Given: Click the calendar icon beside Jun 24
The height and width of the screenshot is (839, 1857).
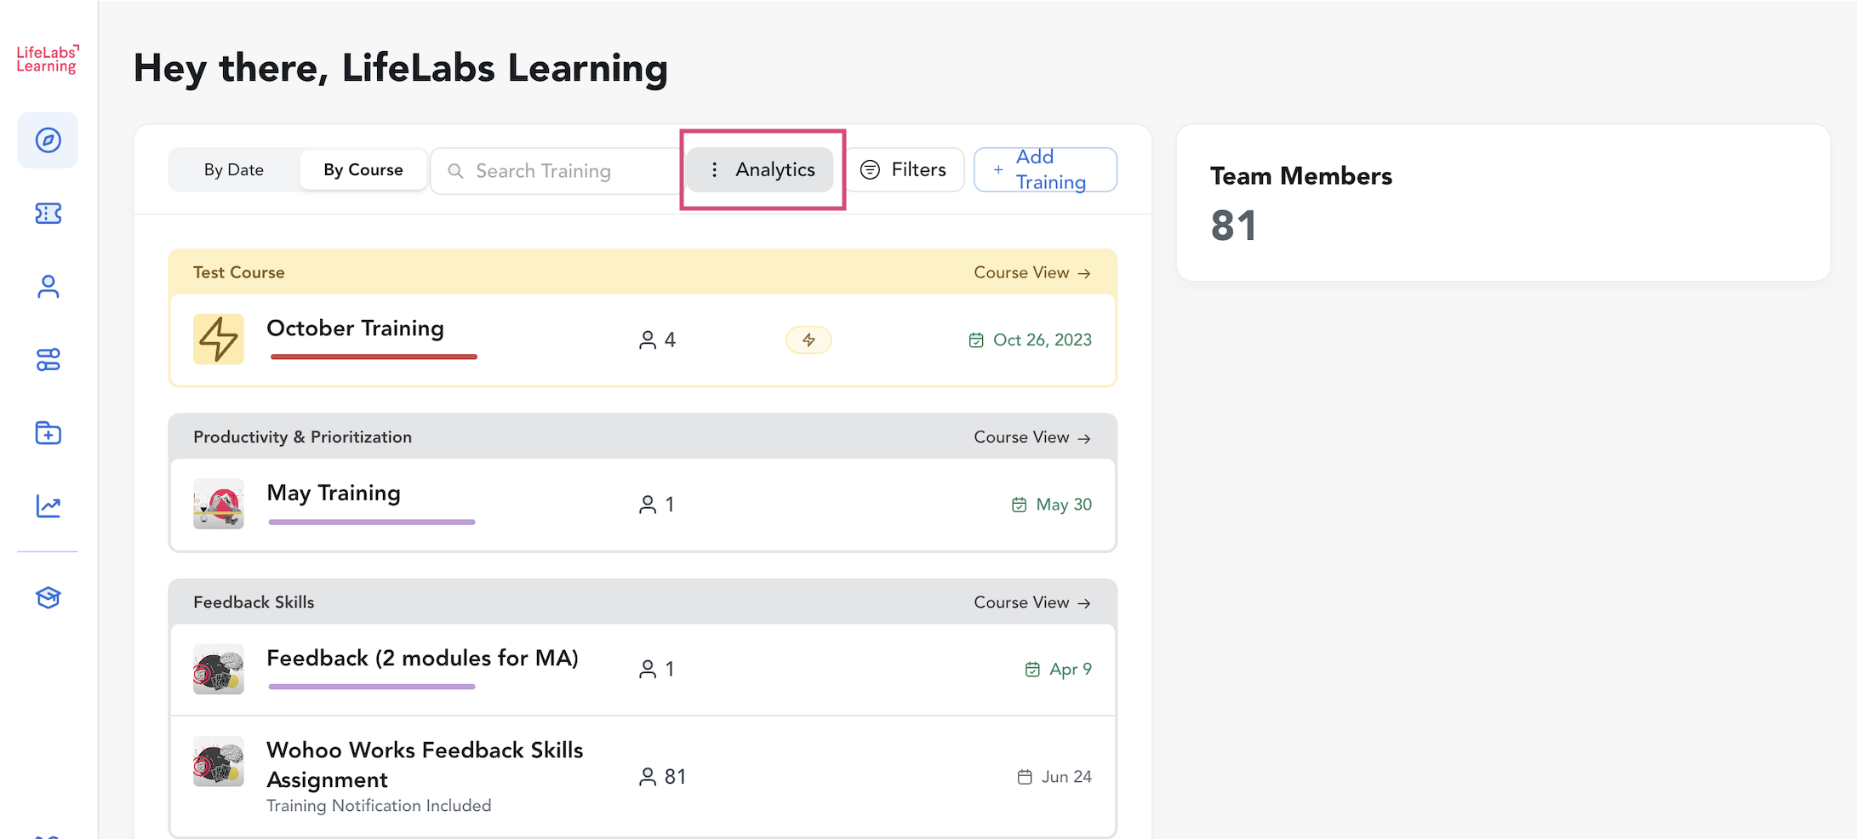Looking at the screenshot, I should pos(1025,777).
